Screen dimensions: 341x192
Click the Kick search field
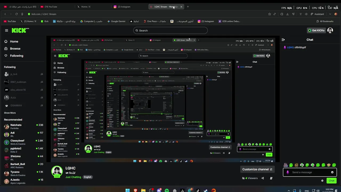click(170, 30)
